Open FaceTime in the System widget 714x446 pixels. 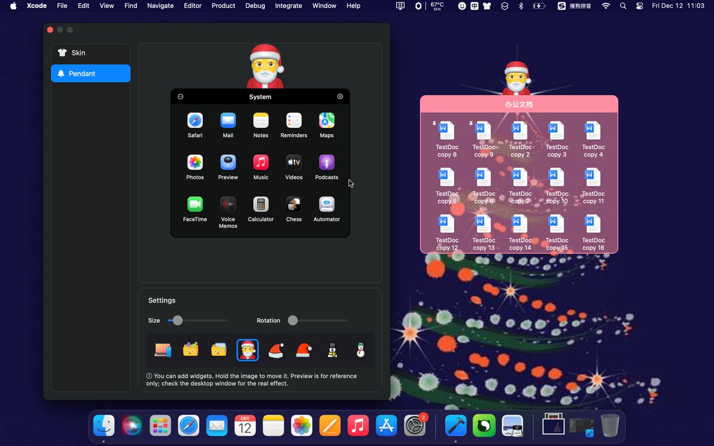tap(195, 205)
